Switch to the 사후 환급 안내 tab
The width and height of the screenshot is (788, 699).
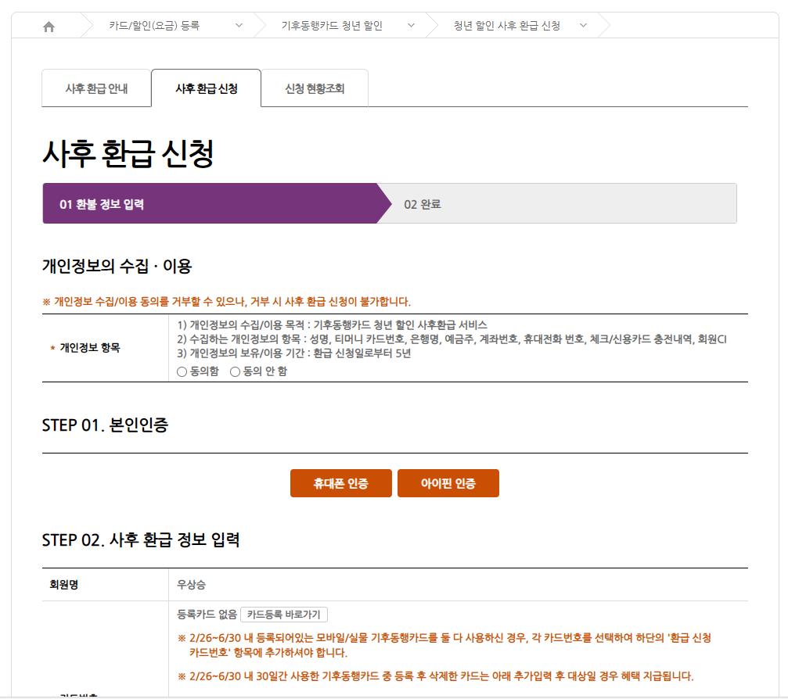[x=96, y=88]
